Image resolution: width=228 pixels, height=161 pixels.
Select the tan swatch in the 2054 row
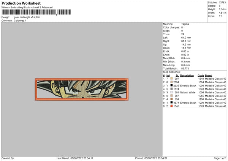[171, 82]
